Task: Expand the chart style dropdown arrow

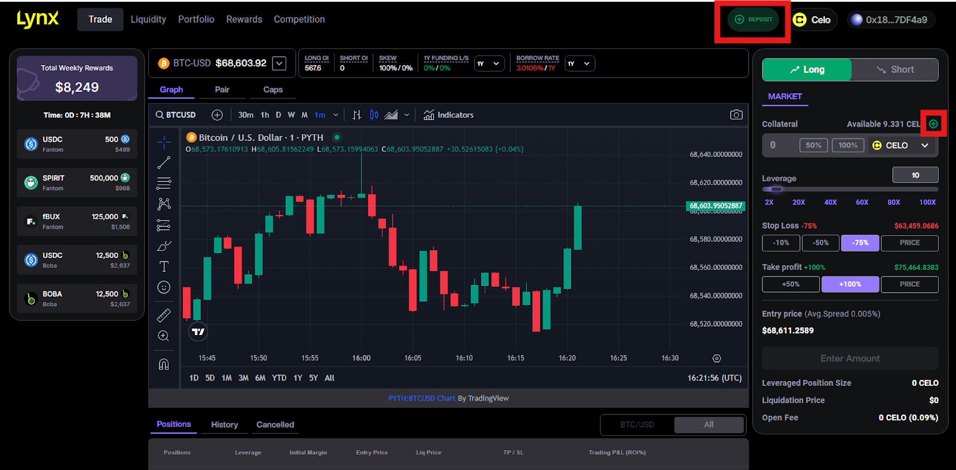Action: tap(407, 115)
